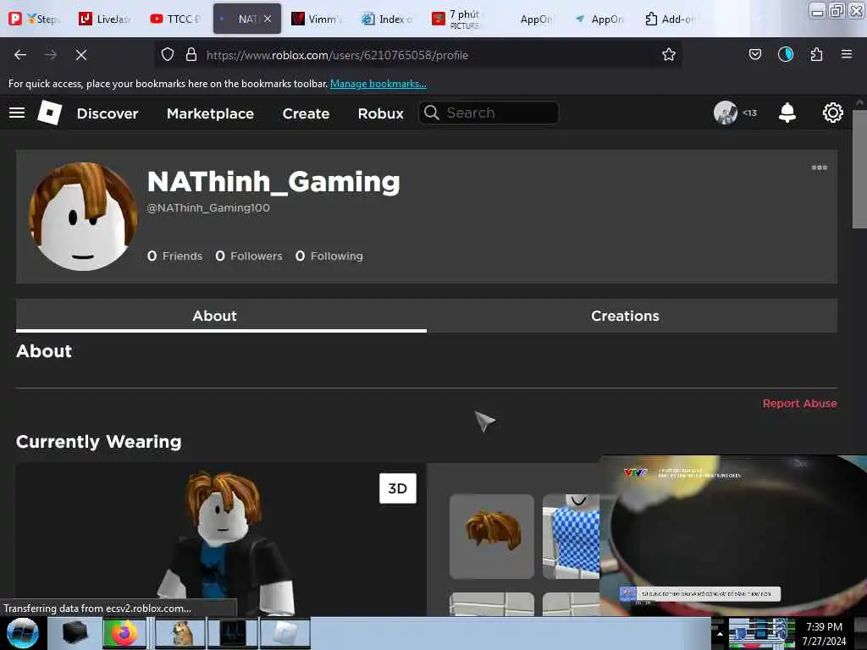Viewport: 867px width, 650px height.
Task: Switch to the TTCC YouTube browser tab
Action: 176,19
